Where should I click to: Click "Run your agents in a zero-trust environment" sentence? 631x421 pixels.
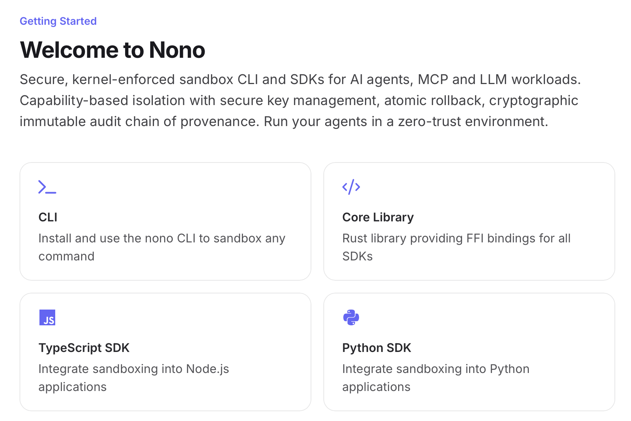coord(406,122)
